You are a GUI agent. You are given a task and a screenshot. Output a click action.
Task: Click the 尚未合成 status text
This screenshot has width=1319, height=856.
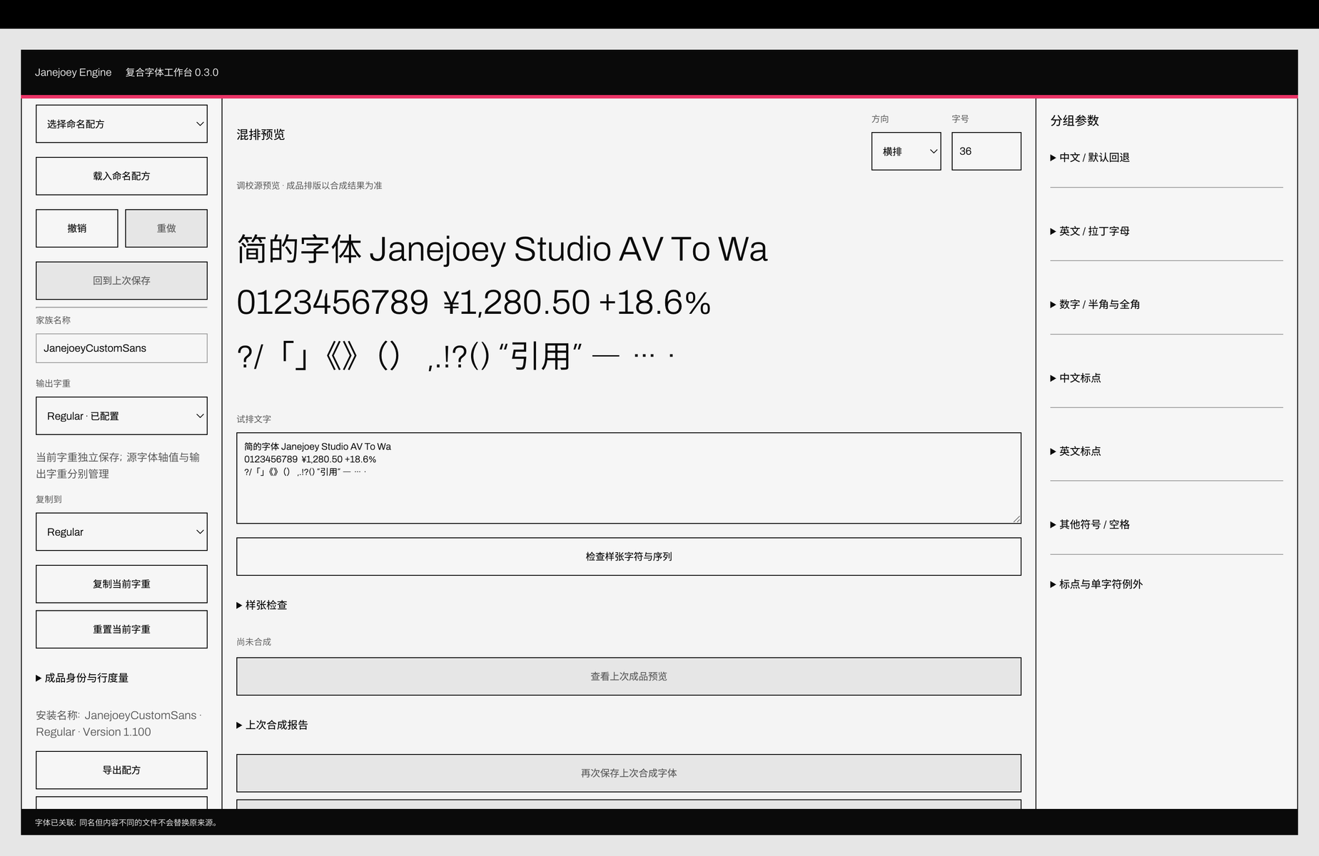coord(253,642)
